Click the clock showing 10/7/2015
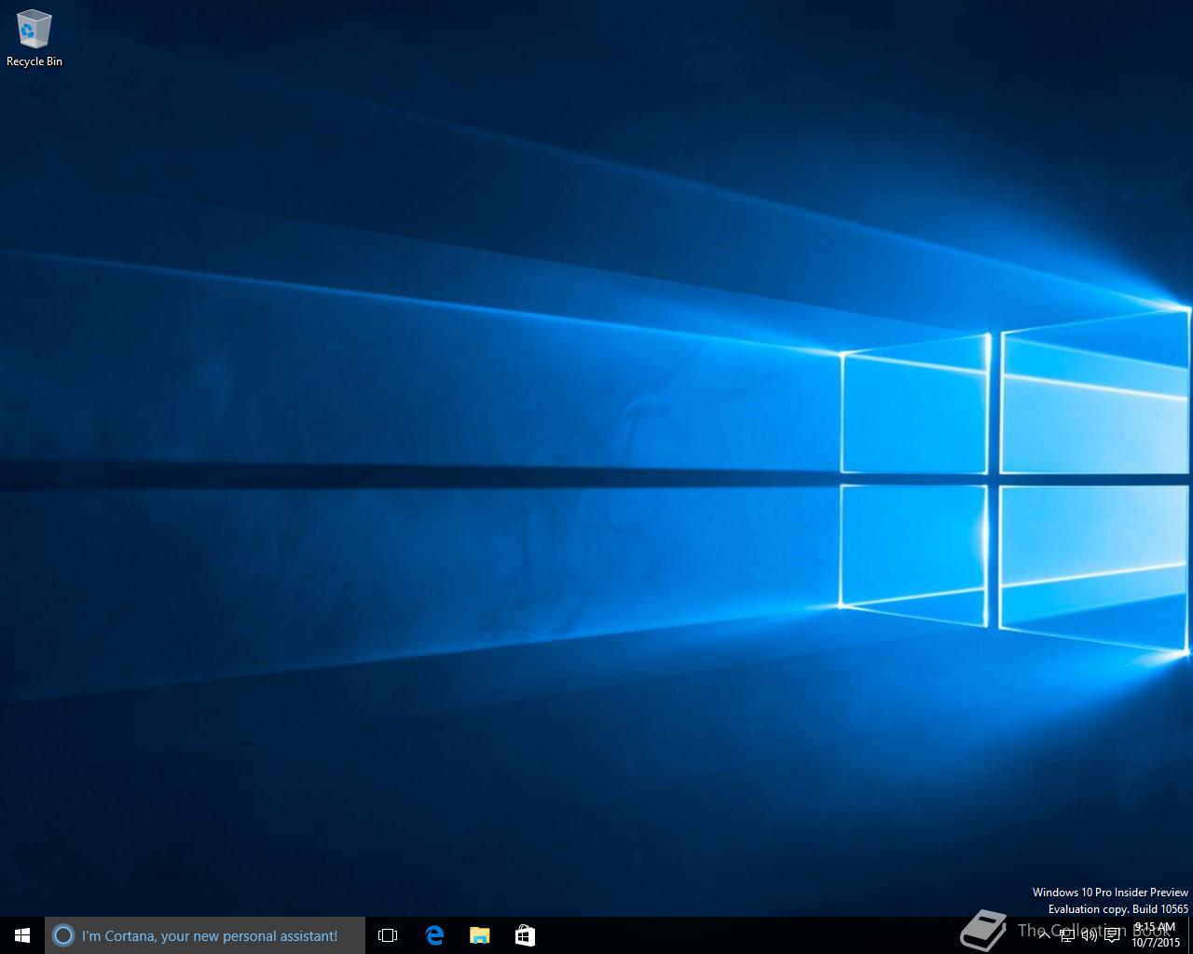Viewport: 1193px width, 954px height. click(x=1156, y=935)
